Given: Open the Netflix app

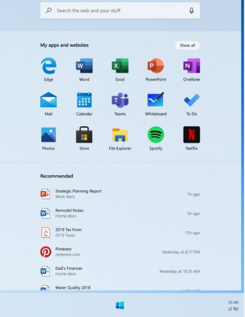Looking at the screenshot, I should tap(192, 135).
